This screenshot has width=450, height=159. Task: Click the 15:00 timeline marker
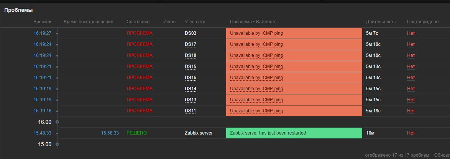pyautogui.click(x=57, y=144)
